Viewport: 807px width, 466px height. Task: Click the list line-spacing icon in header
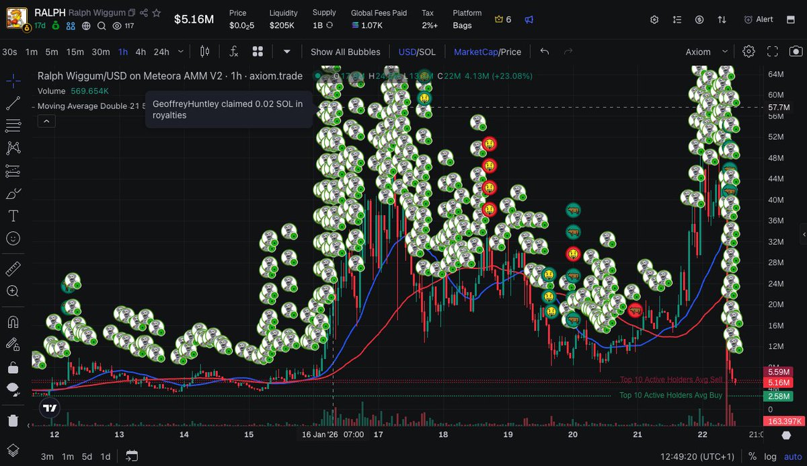pyautogui.click(x=677, y=20)
